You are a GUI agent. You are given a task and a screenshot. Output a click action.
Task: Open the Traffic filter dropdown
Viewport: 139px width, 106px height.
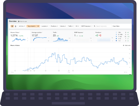[71, 26]
